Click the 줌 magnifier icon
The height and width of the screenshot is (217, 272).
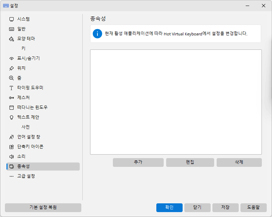pos(12,78)
